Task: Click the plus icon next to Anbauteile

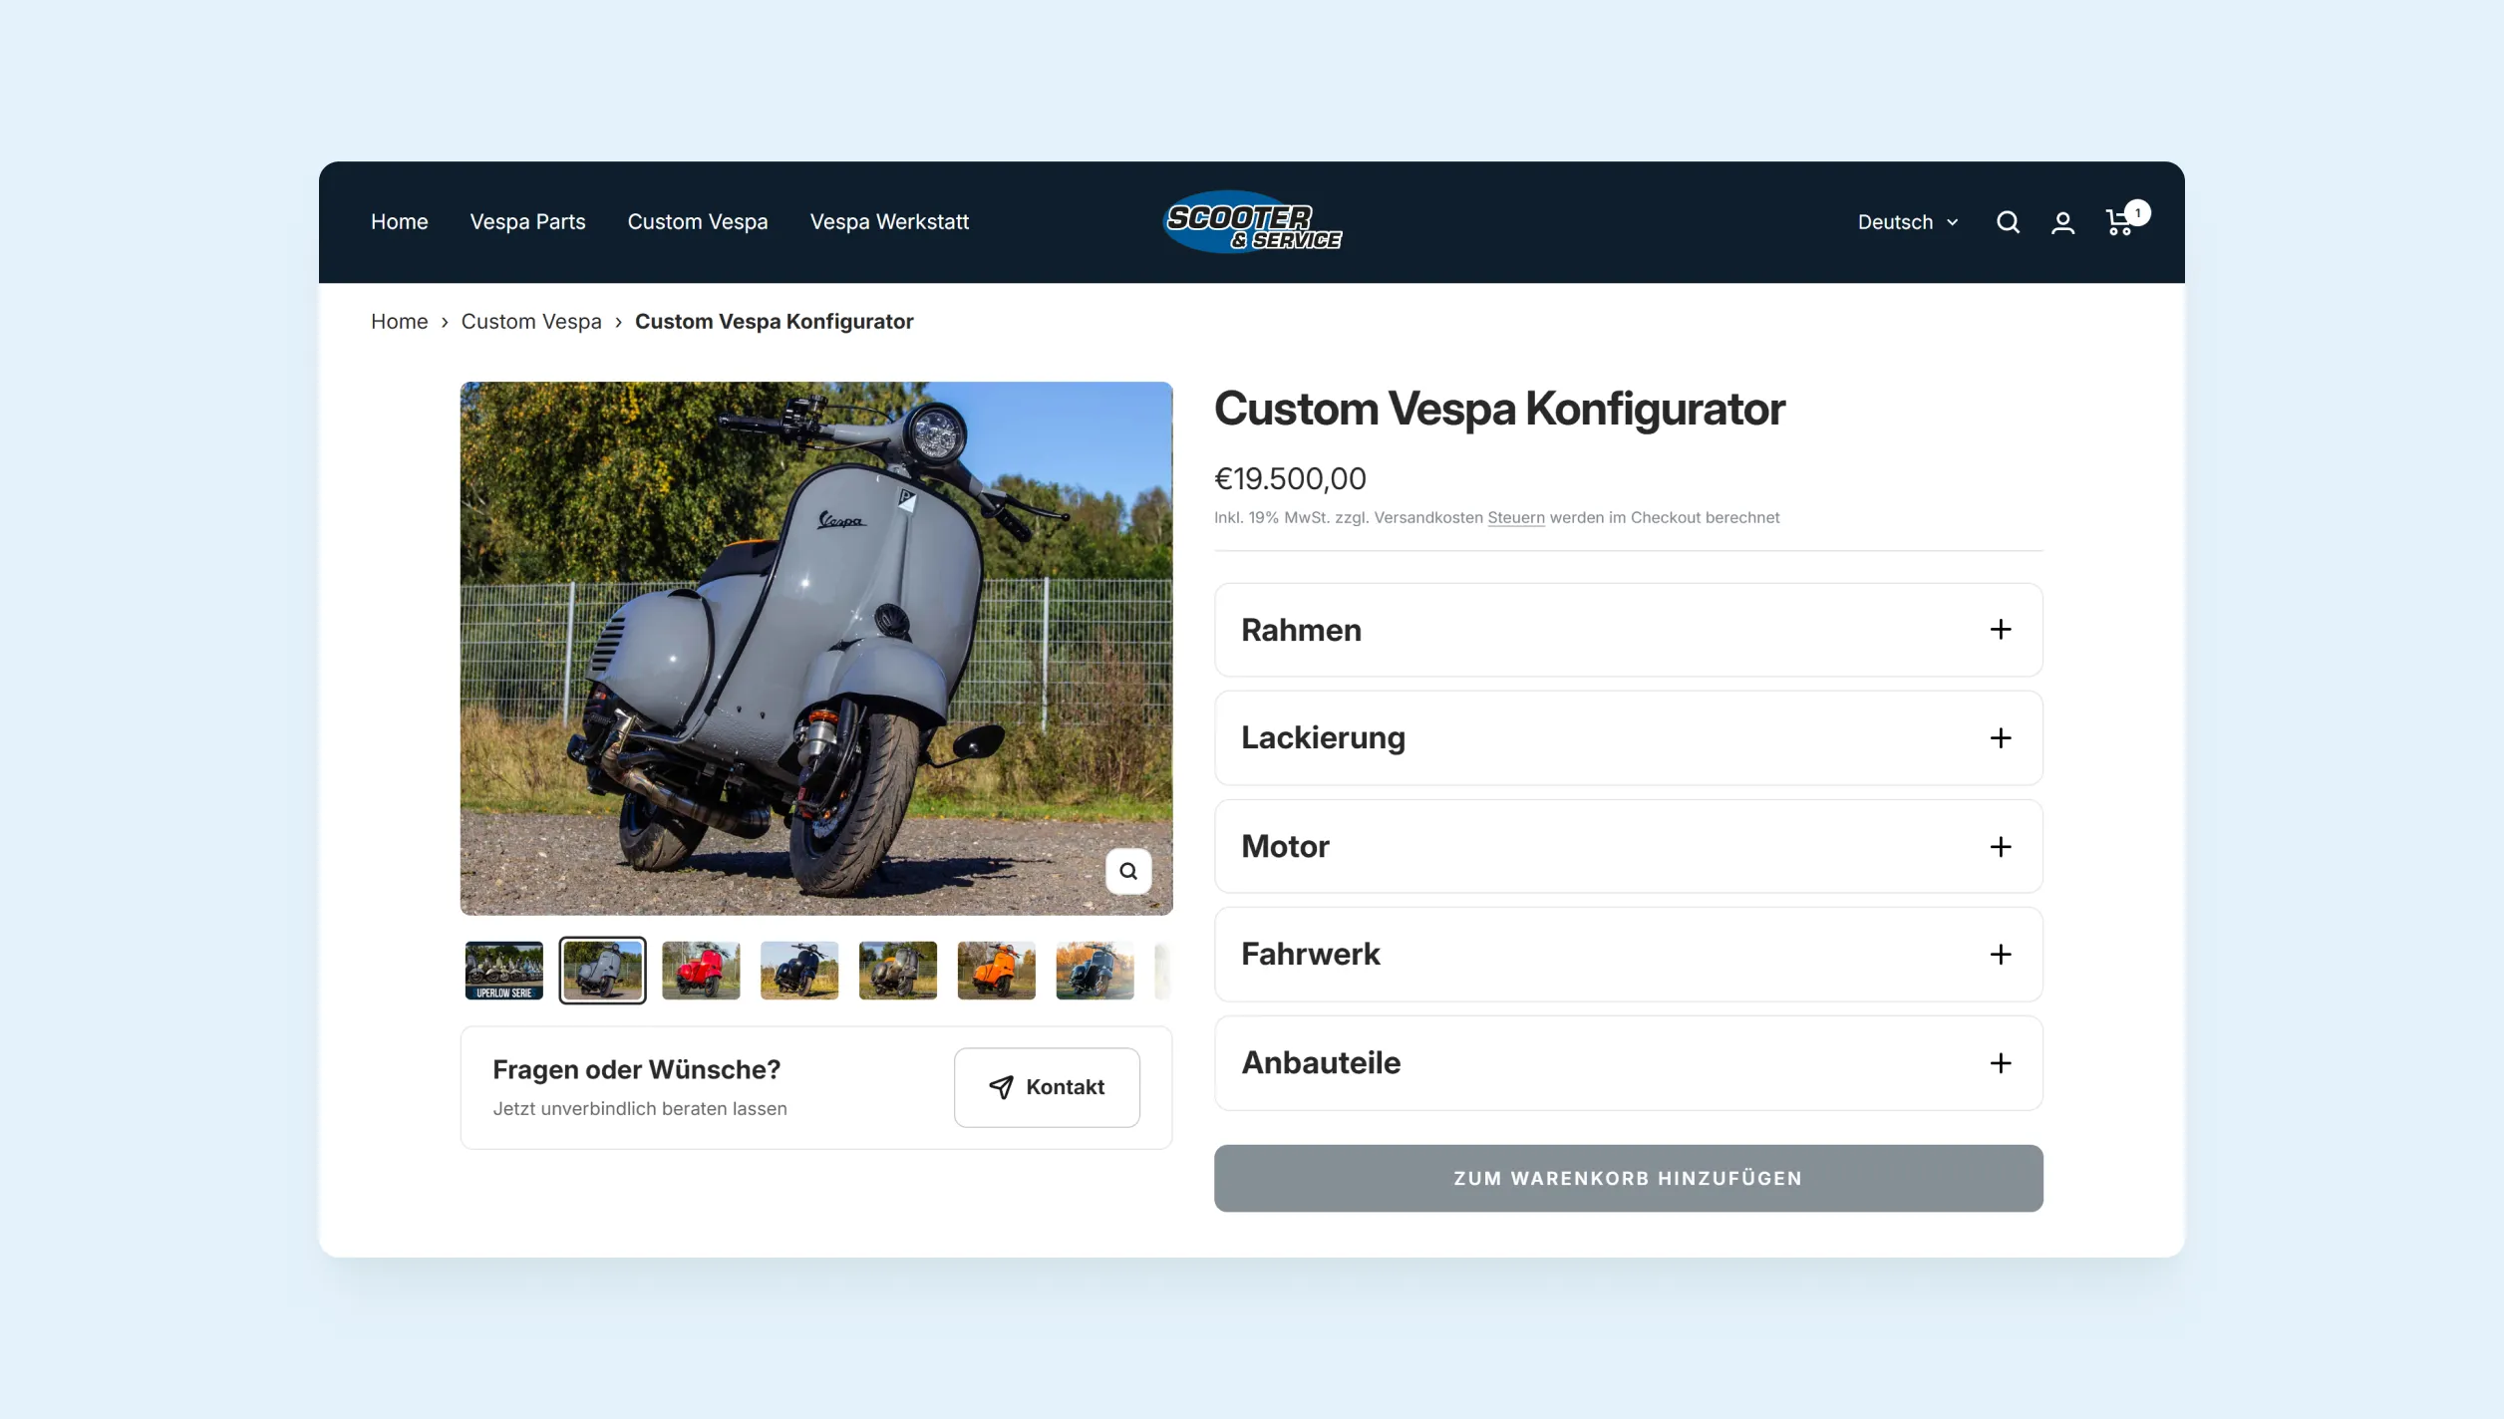Action: [x=2000, y=1063]
